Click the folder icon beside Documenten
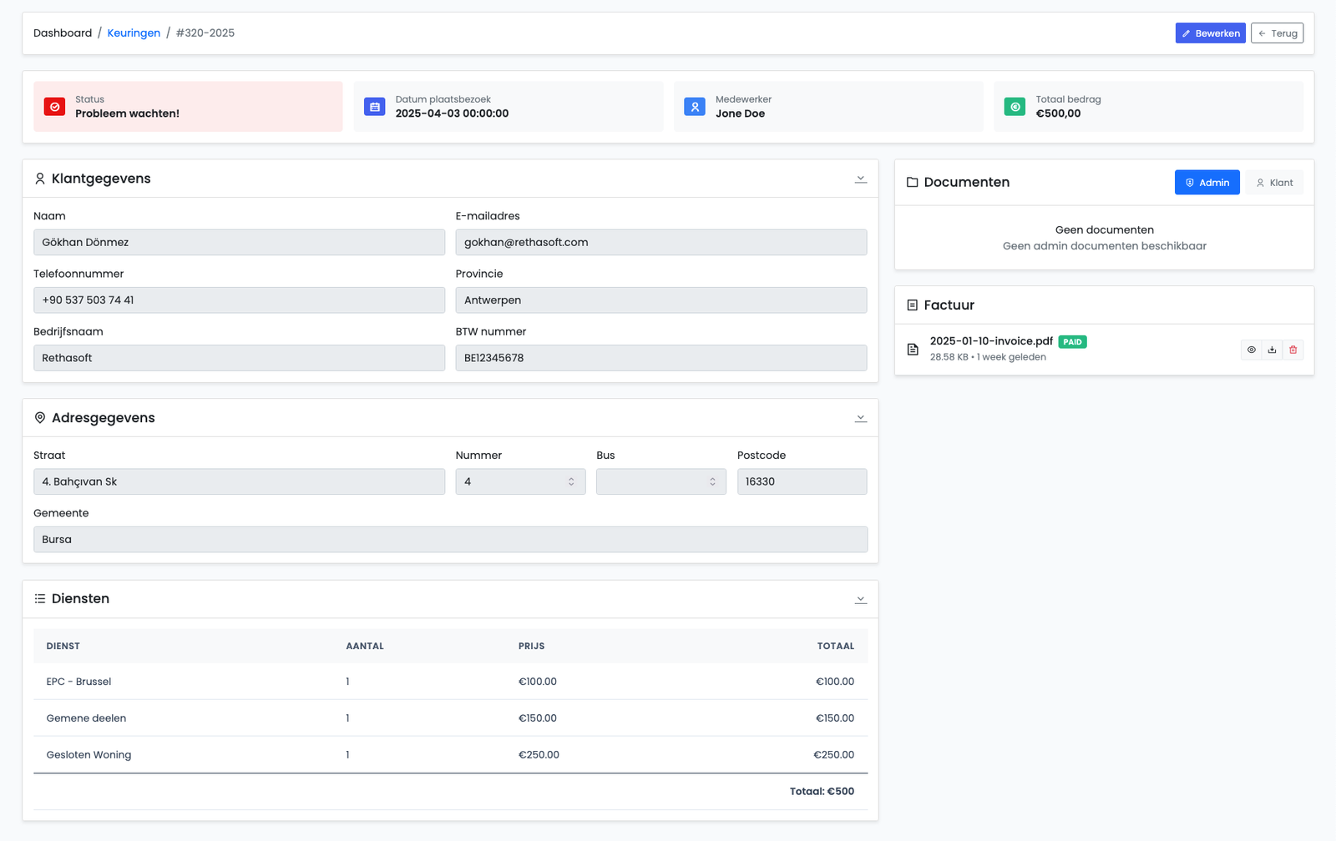 [x=912, y=182]
